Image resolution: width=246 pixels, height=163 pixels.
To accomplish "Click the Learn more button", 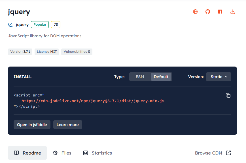I will coord(68,125).
